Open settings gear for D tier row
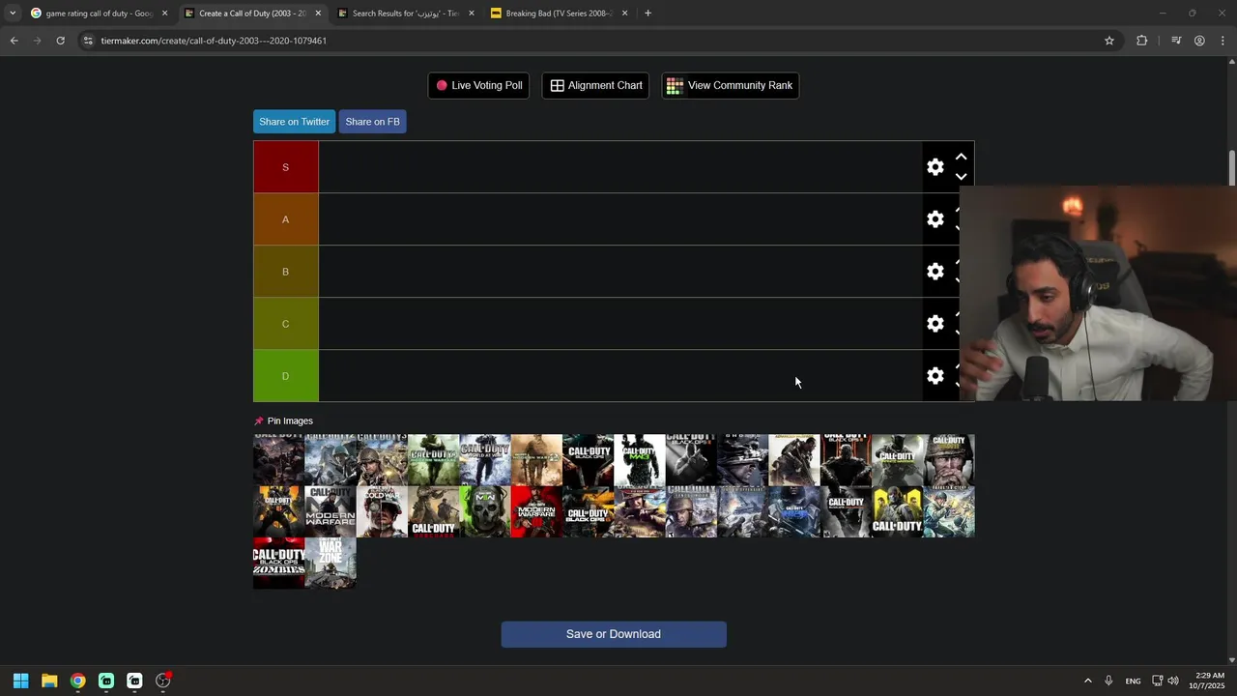This screenshot has width=1237, height=696. pos(935,376)
